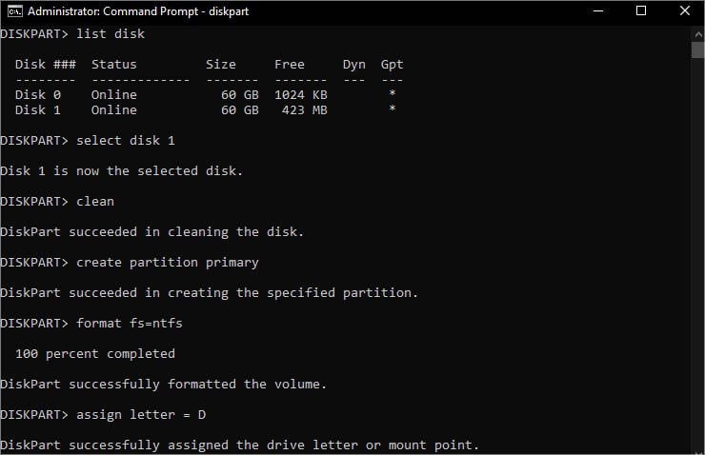Click the 'list disk' command text
The image size is (705, 455).
111,34
